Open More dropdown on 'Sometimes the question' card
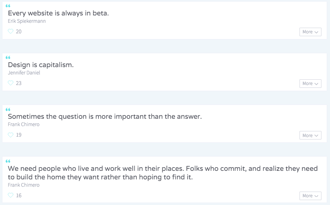The height and width of the screenshot is (205, 330). [x=310, y=135]
